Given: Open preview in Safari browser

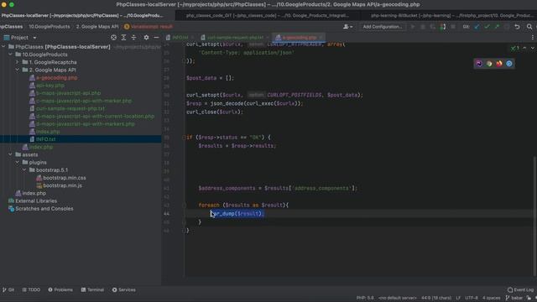Looking at the screenshot, I should click(x=509, y=64).
